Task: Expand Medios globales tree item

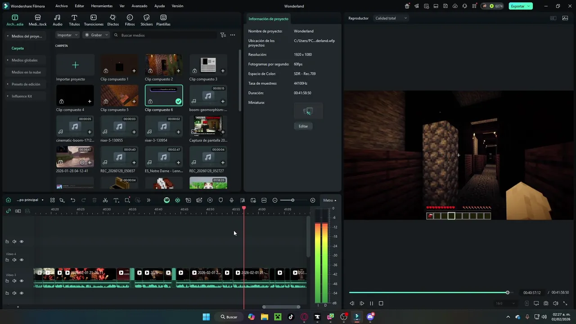Action: (x=7, y=60)
